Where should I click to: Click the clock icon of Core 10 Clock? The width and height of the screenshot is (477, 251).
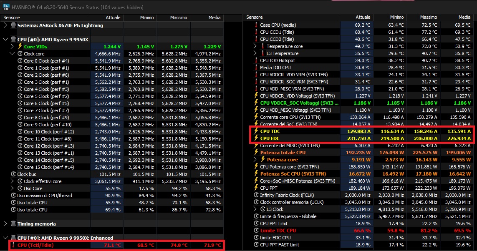click(x=20, y=132)
